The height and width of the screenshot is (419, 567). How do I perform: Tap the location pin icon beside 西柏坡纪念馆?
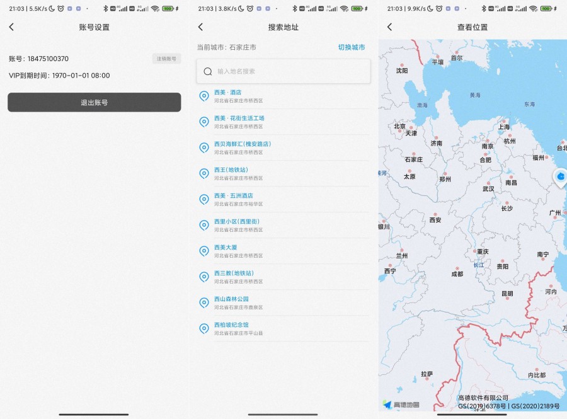pos(203,328)
